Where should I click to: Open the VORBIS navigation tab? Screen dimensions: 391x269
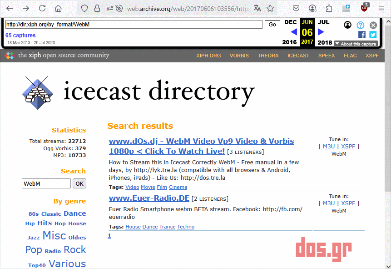point(239,56)
